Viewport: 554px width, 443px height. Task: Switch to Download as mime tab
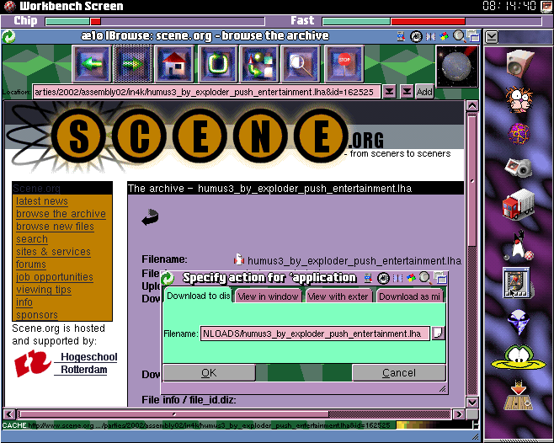409,296
